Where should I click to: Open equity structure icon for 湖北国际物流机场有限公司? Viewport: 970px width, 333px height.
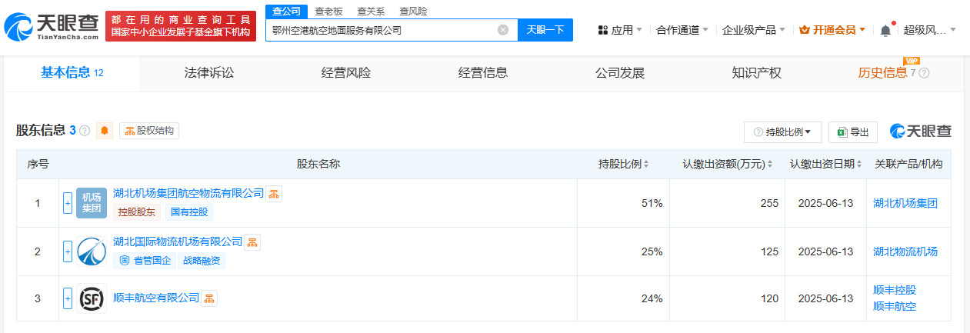[253, 242]
